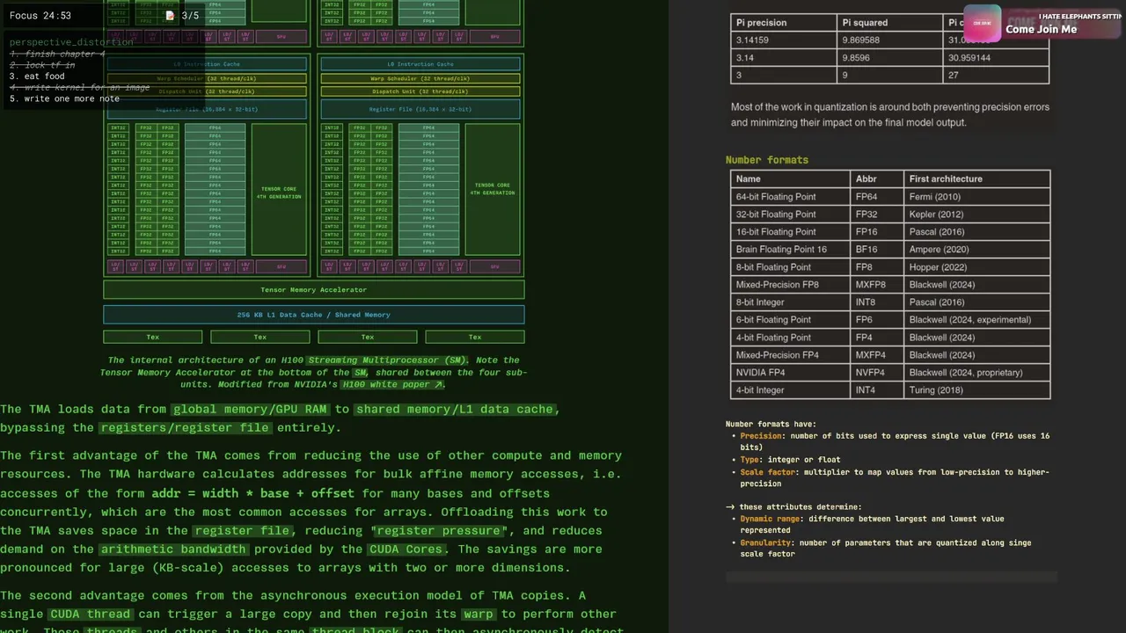1126x633 pixels.
Task: Click the highlighted 'CUDA thread' term
Action: tap(90, 614)
